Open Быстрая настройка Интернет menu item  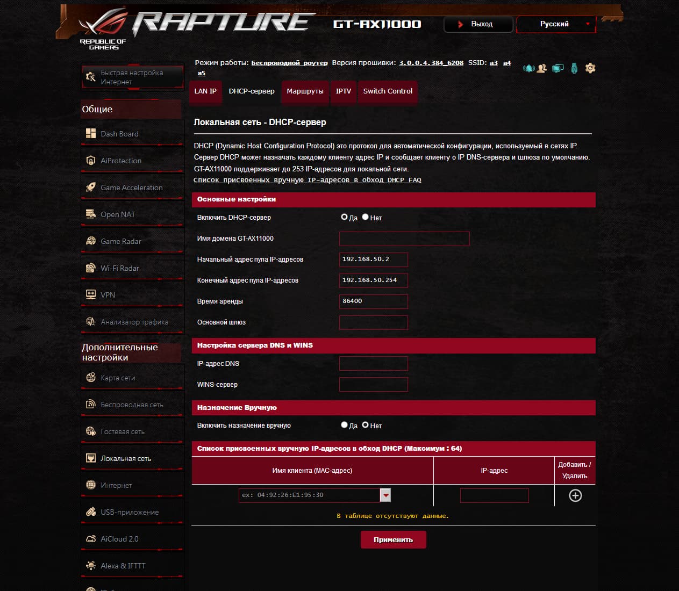[x=132, y=77]
